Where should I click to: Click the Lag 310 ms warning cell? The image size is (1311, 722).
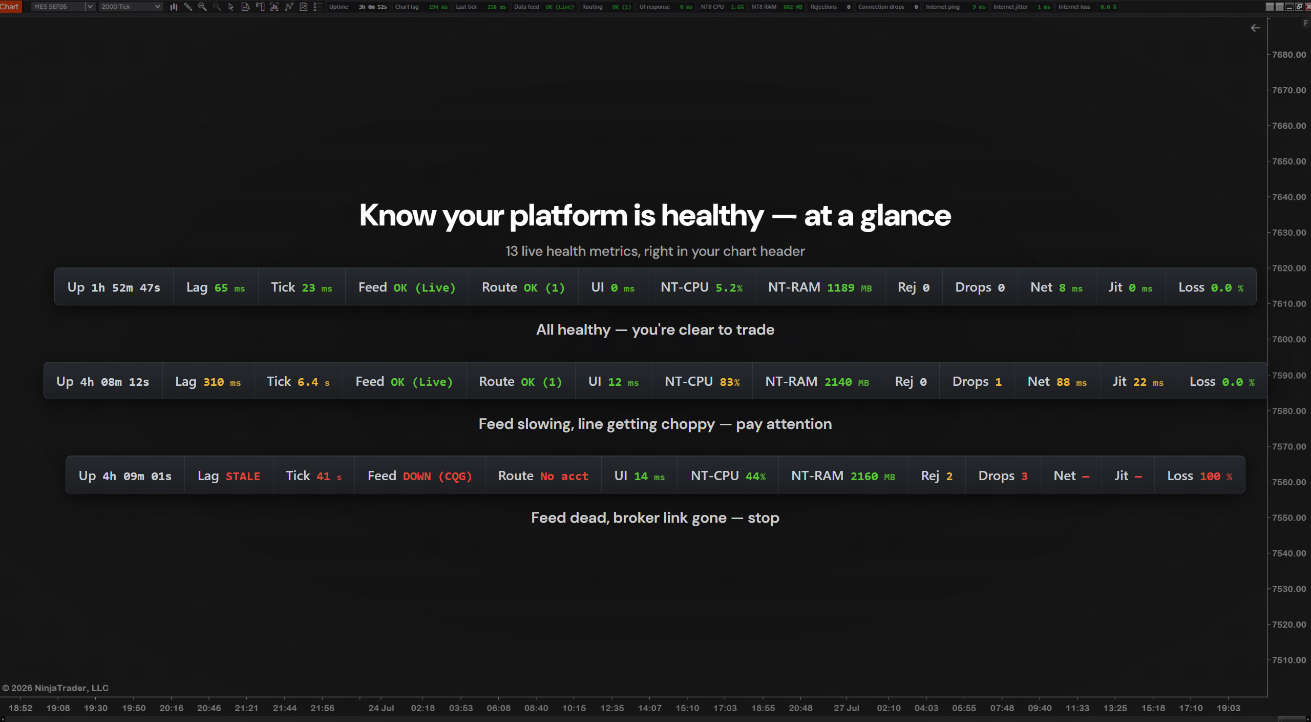(208, 381)
